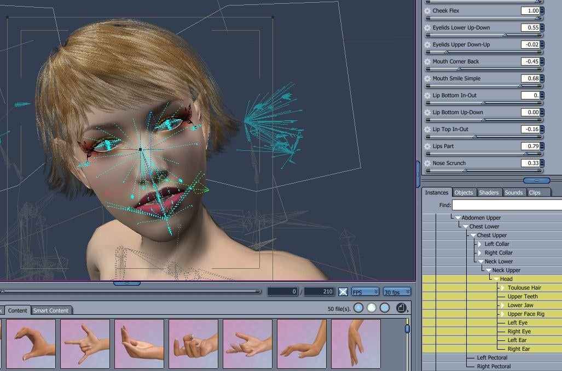This screenshot has height=371, width=562.
Task: Click the Eyelids Upper Down-Up gear icon
Action: (427, 45)
